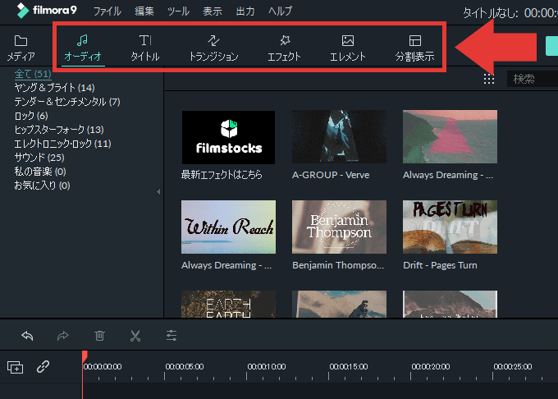Click the 検索 search field
The image size is (558, 399).
tap(533, 79)
